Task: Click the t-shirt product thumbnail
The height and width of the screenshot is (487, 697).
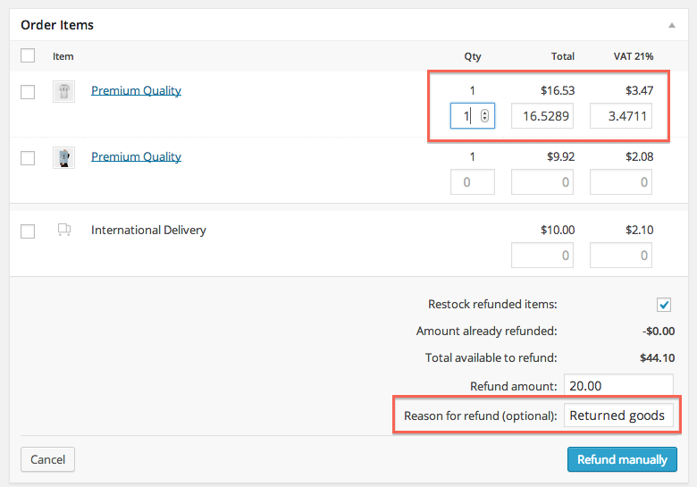Action: click(x=63, y=91)
